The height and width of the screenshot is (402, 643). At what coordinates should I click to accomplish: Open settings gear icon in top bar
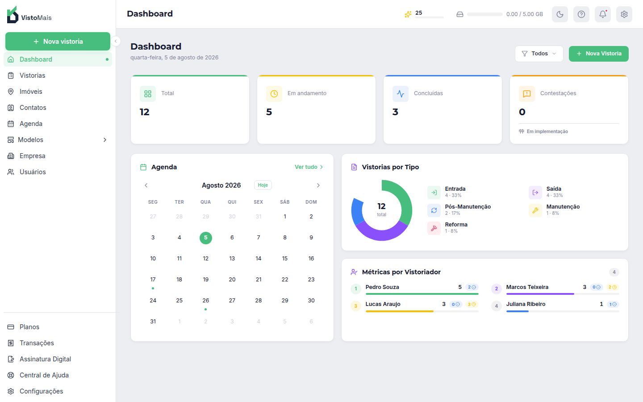point(624,14)
